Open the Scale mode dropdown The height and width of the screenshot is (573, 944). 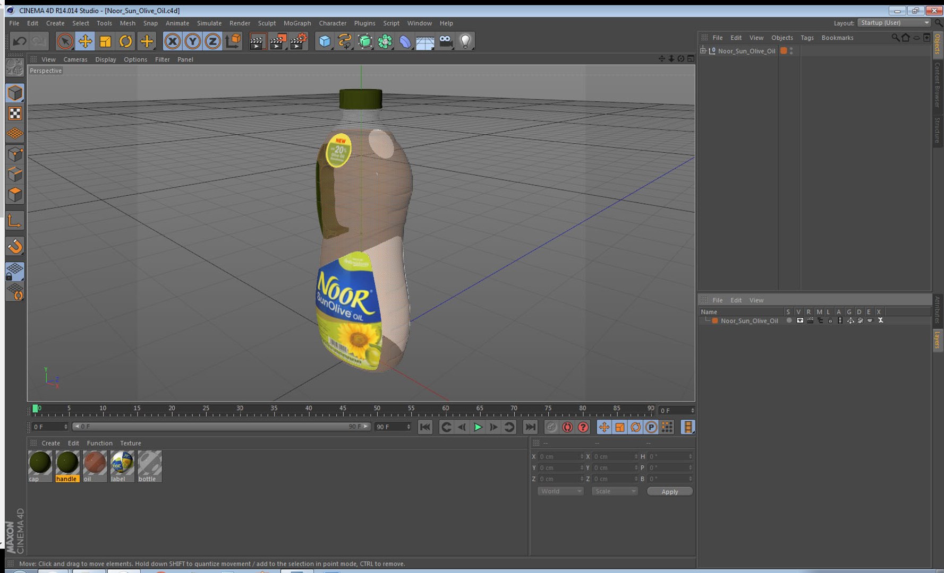click(615, 491)
